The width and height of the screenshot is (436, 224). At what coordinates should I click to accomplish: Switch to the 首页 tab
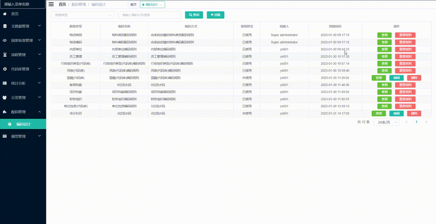tap(133, 5)
